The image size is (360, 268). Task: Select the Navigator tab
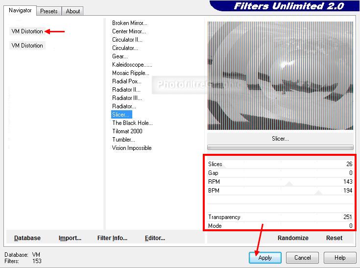[20, 10]
